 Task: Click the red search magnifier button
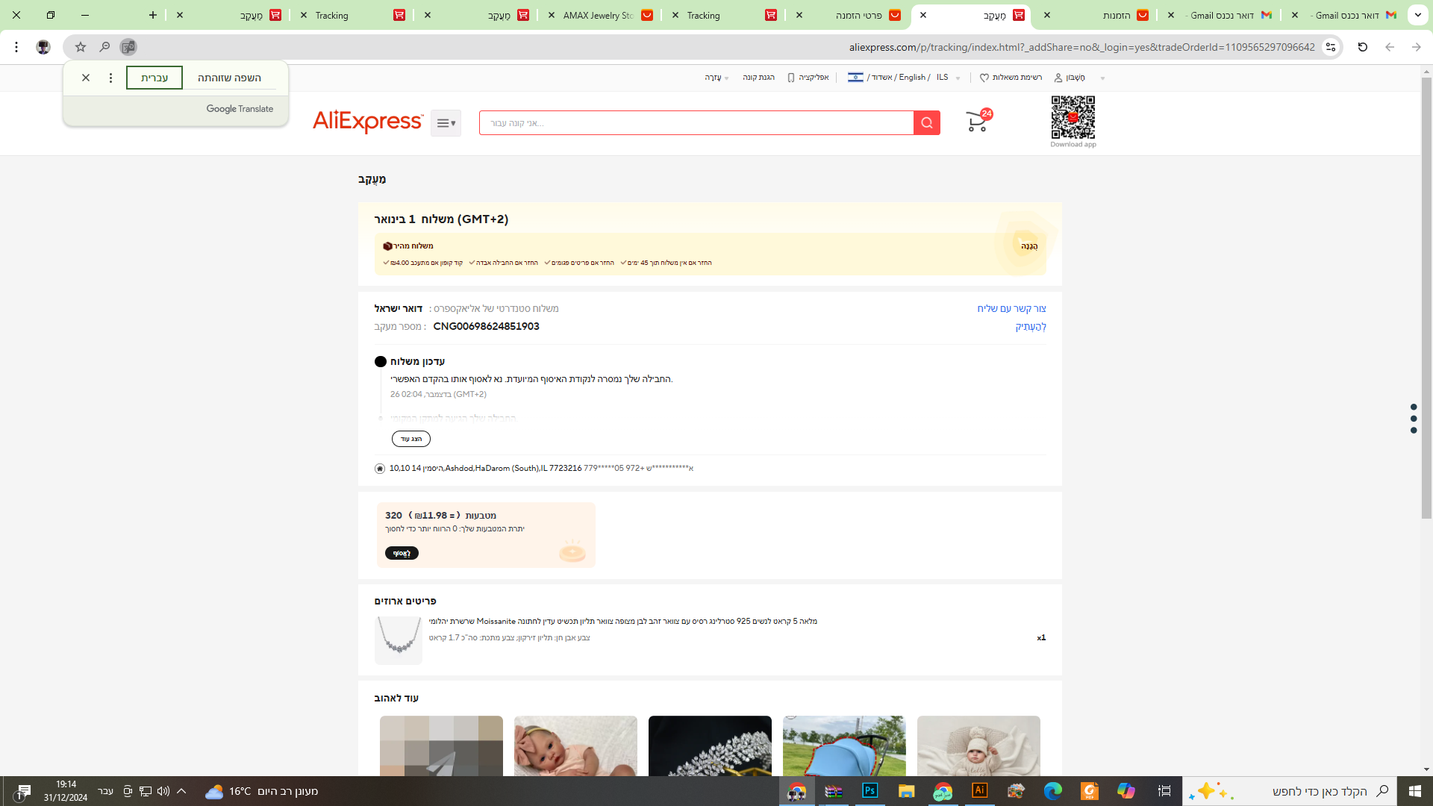tap(926, 123)
